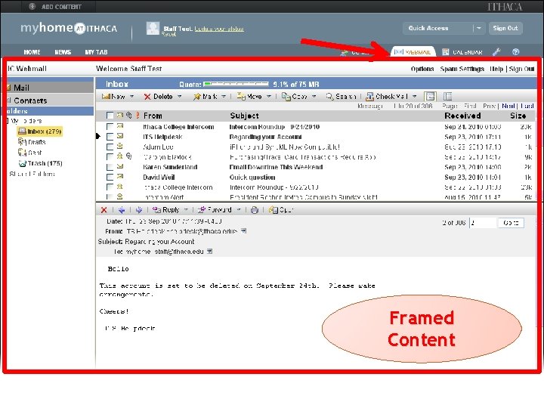This screenshot has width=544, height=408.
Task: Select the horizontal preview pane layout icon
Action: click(430, 96)
